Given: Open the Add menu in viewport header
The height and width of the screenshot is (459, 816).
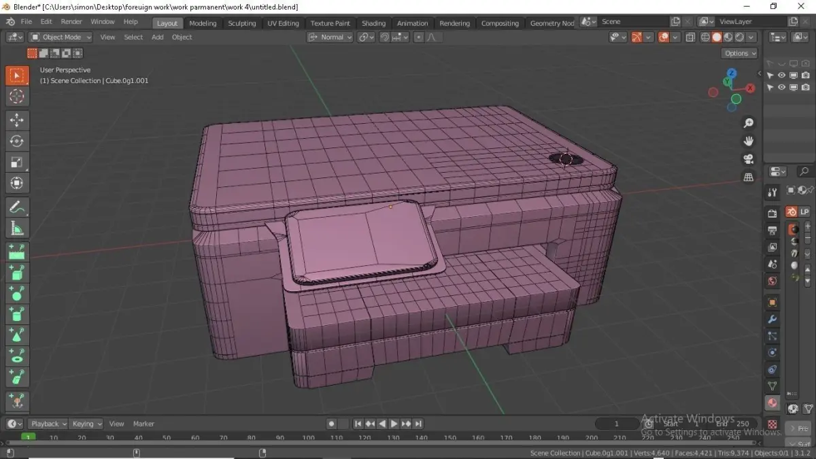Looking at the screenshot, I should coord(158,37).
